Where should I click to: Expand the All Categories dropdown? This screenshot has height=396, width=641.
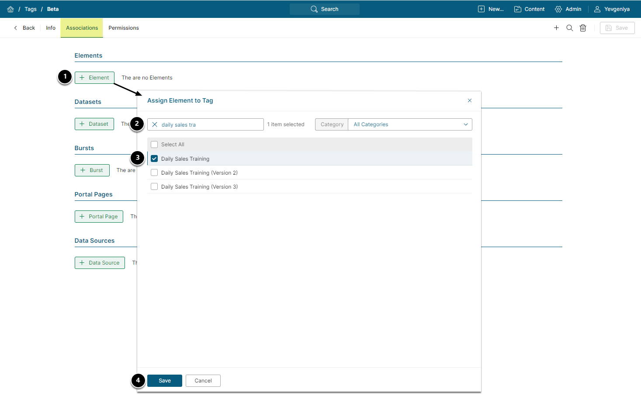tap(410, 124)
